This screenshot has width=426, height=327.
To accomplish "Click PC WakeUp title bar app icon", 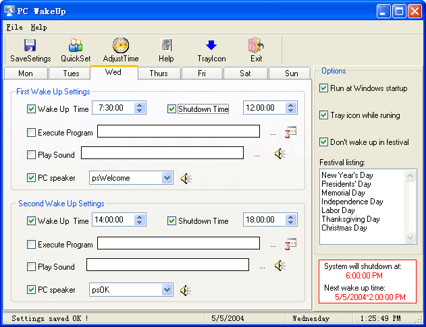I will (x=9, y=11).
